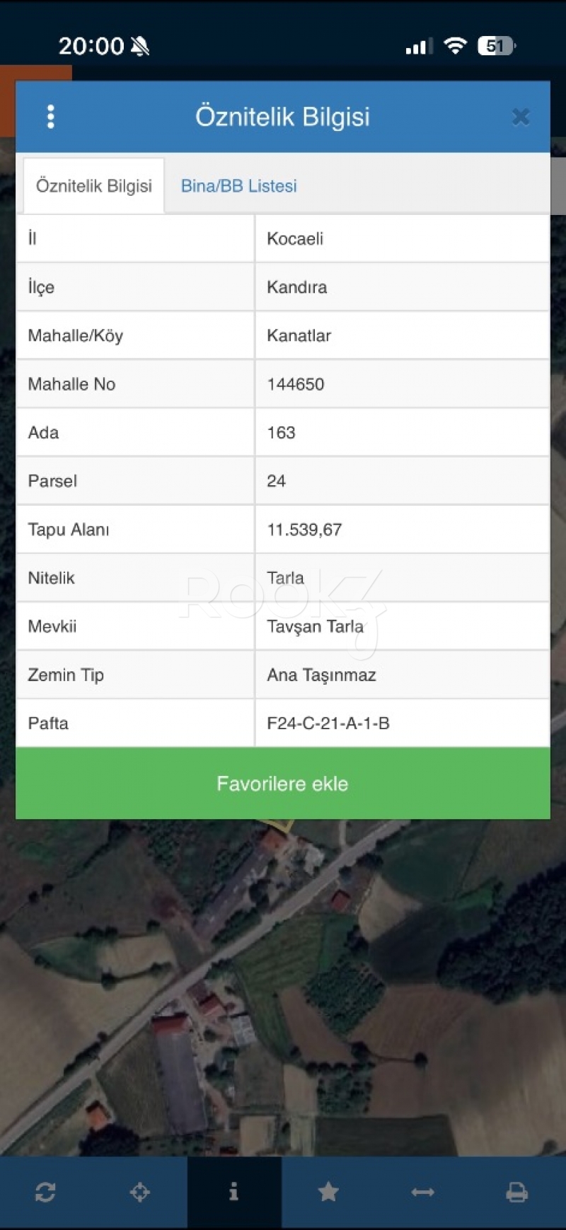Tap the printer icon

pyautogui.click(x=516, y=1193)
